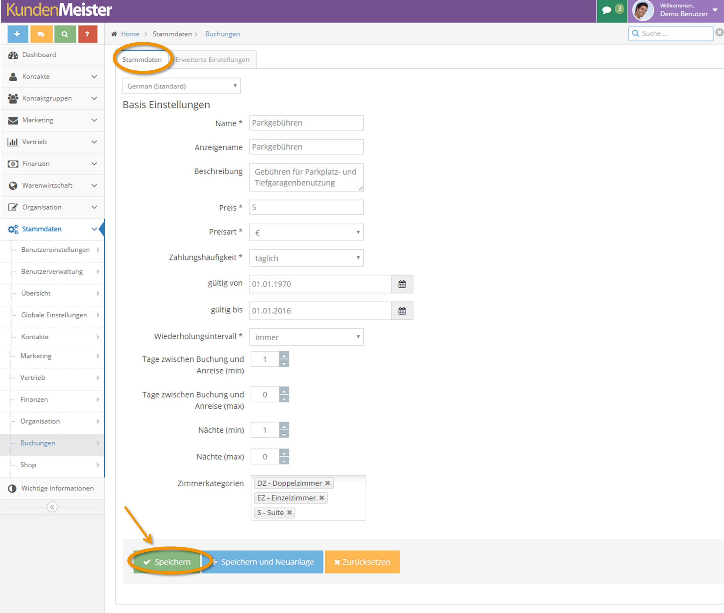The height and width of the screenshot is (613, 724).
Task: Open the orange chat shortcut icon
Action: coord(41,34)
